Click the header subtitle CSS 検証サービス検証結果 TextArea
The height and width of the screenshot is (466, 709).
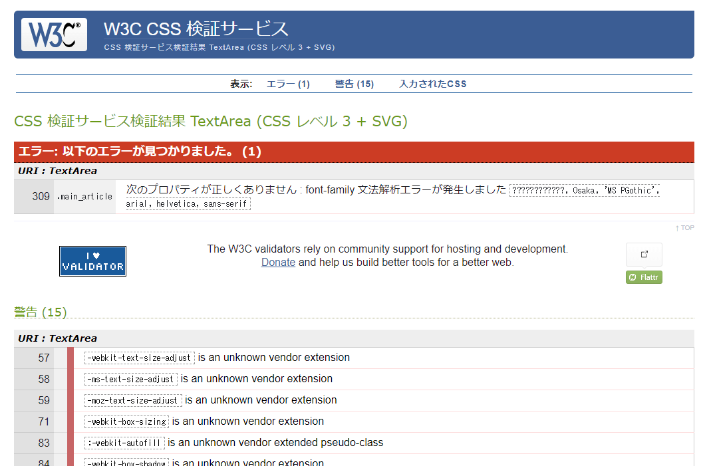[219, 47]
